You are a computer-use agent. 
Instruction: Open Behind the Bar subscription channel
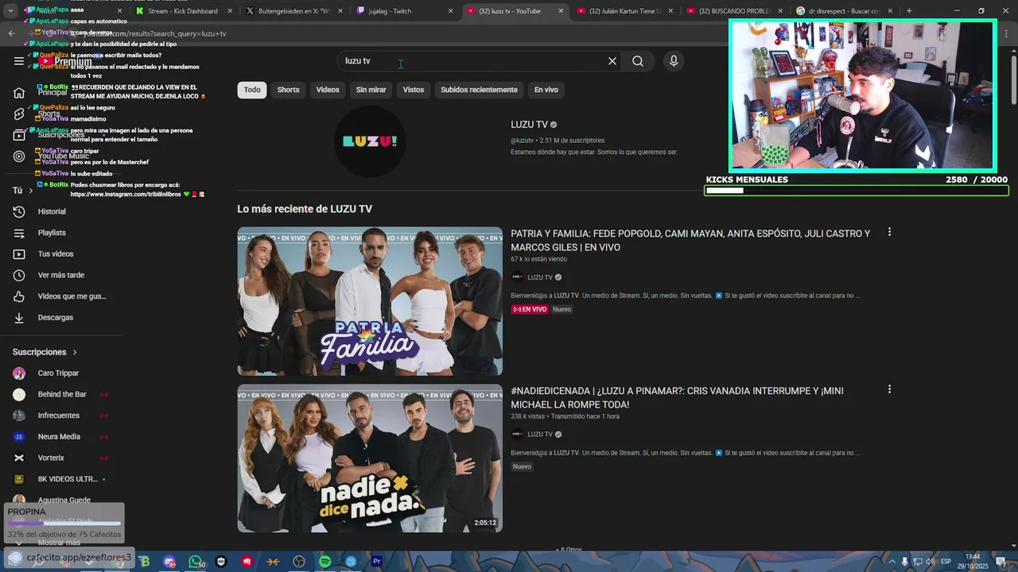coord(60,394)
